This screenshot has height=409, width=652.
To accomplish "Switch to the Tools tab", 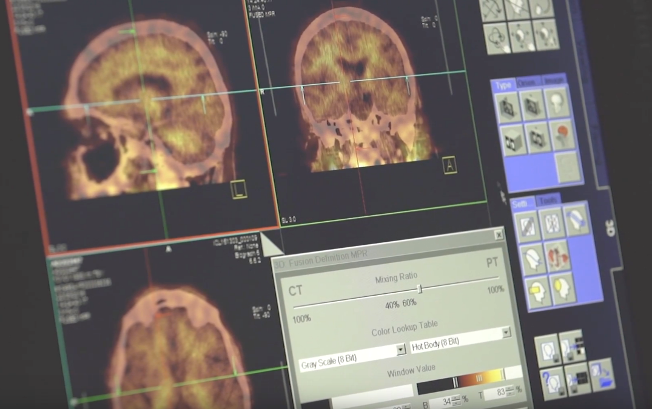I will coord(548,199).
